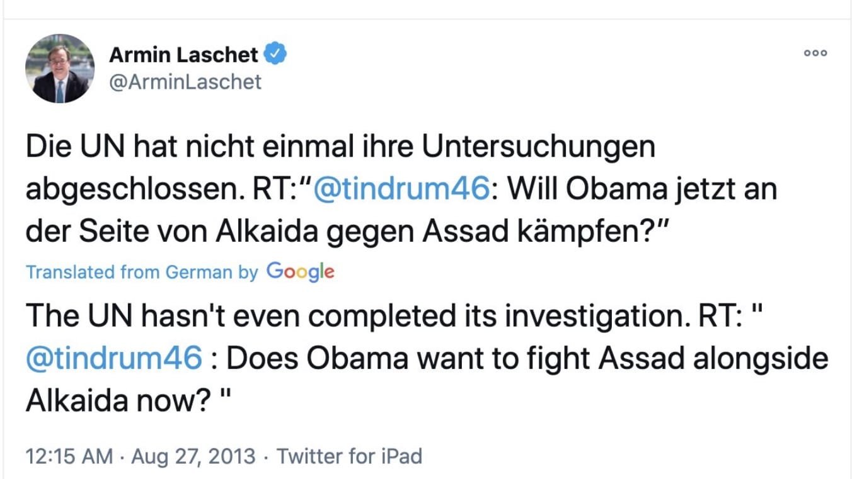The height and width of the screenshot is (479, 852).
Task: Open the 12:15 AM timestamp link
Action: pyautogui.click(x=70, y=456)
